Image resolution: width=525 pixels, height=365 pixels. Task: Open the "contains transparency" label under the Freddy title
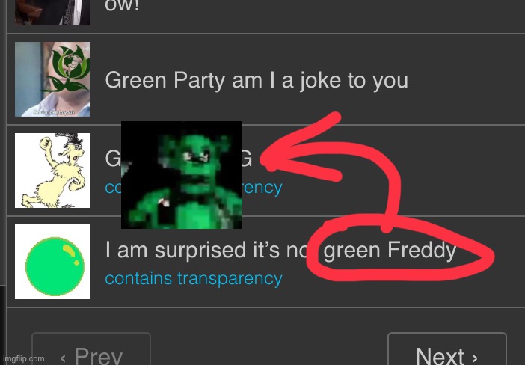click(194, 278)
